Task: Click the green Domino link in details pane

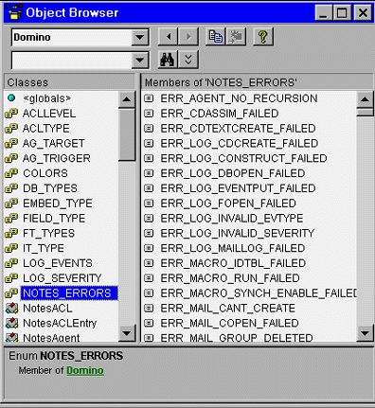Action: point(85,370)
